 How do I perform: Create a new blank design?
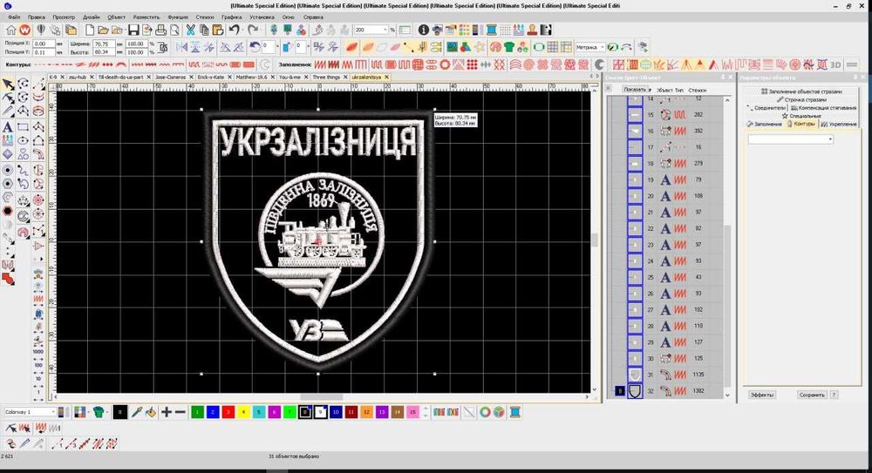pos(90,30)
